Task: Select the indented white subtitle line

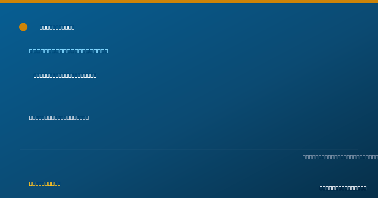Action: point(65,75)
